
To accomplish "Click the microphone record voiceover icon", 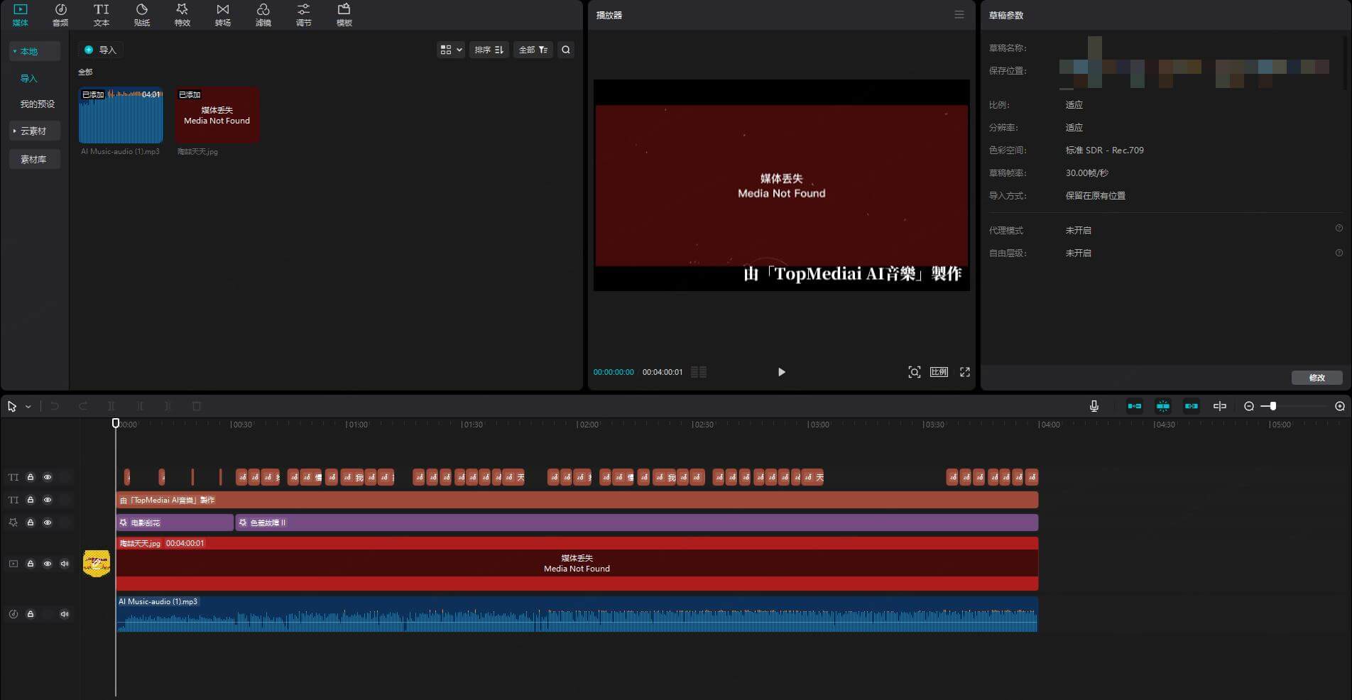I will [1094, 406].
